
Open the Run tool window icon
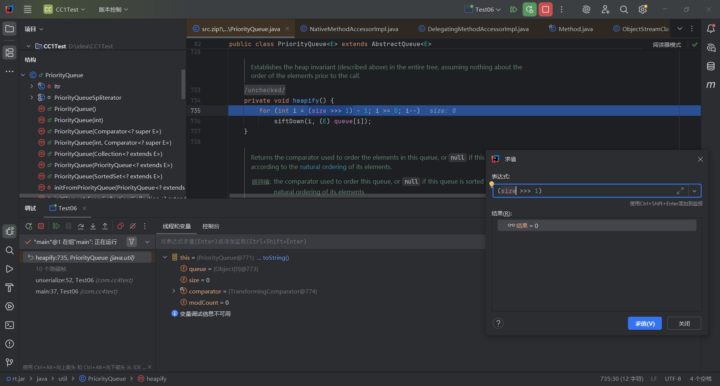(x=10, y=269)
